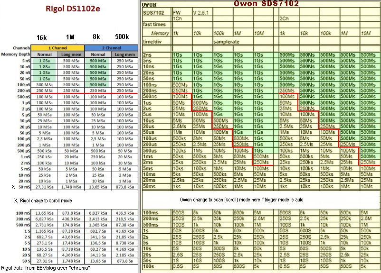Image resolution: width=381 pixels, height=273 pixels.
Task: Click the "time/div" label in Owon table
Action: [152, 42]
